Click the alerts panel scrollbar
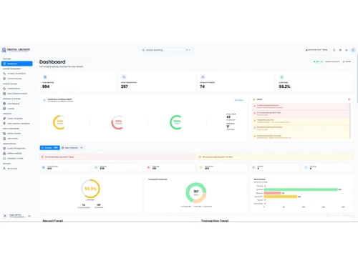 click(x=350, y=121)
